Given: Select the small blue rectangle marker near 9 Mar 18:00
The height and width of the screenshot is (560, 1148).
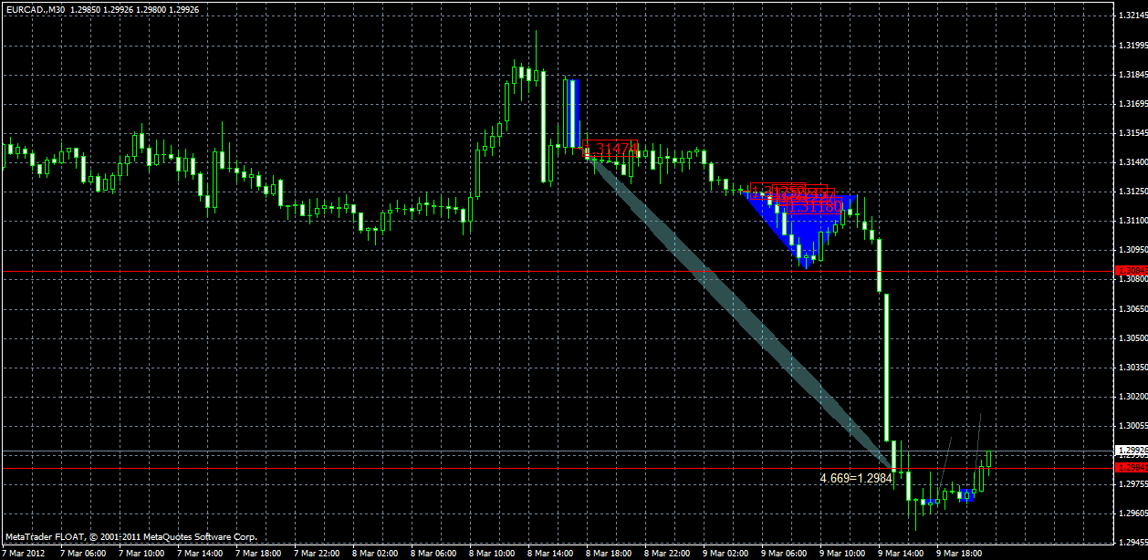Looking at the screenshot, I should coord(967,495).
